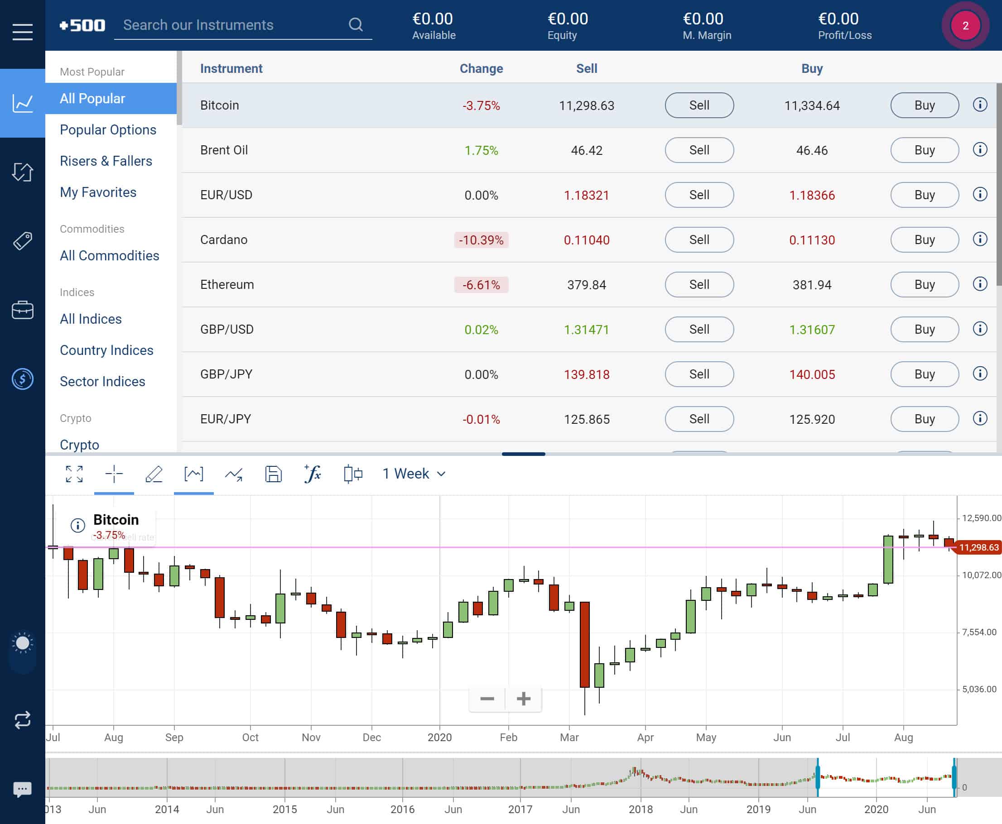Open My Favorites list
The image size is (1002, 824).
coord(98,192)
